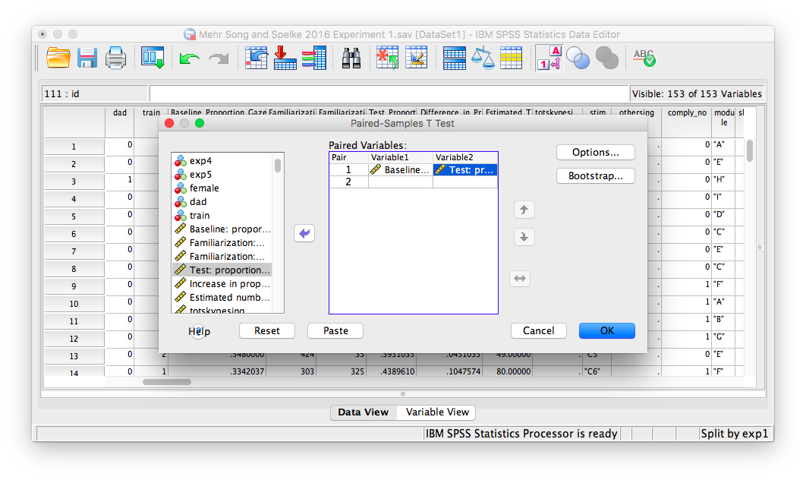Image resolution: width=806 pixels, height=480 pixels.
Task: Open Find with the binoculars icon
Action: tap(351, 58)
